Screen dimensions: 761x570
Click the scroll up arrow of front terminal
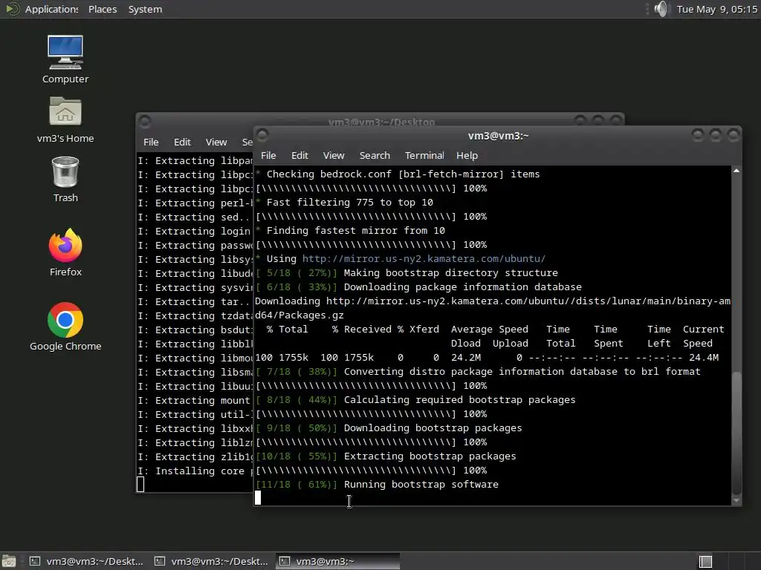pos(736,171)
